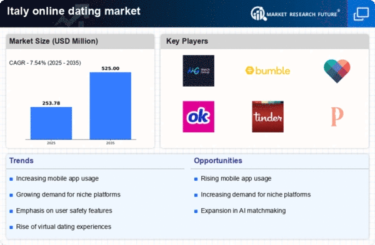Click the 253.78 value label
Image resolution: width=375 pixels, height=245 pixels.
coord(51,103)
